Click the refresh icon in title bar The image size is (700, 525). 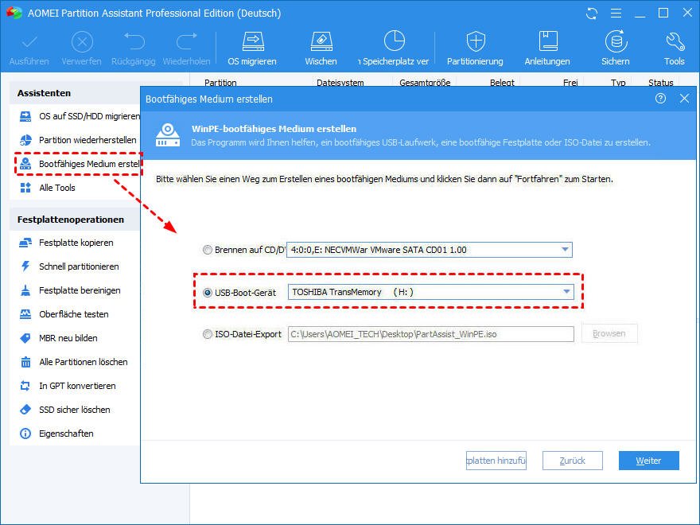click(592, 14)
